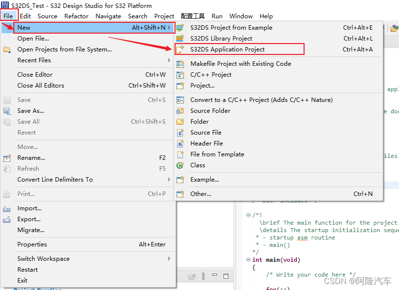The width and height of the screenshot is (399, 290).
Task: Open the Search menu
Action: click(137, 16)
